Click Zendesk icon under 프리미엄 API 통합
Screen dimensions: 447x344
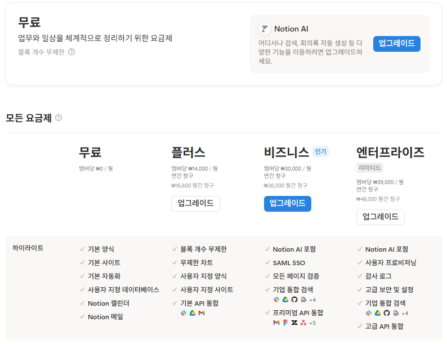(x=294, y=323)
